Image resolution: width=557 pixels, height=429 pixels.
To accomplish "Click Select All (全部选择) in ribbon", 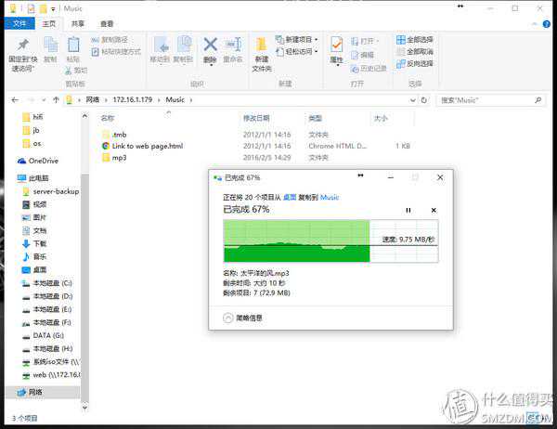I will [x=414, y=40].
